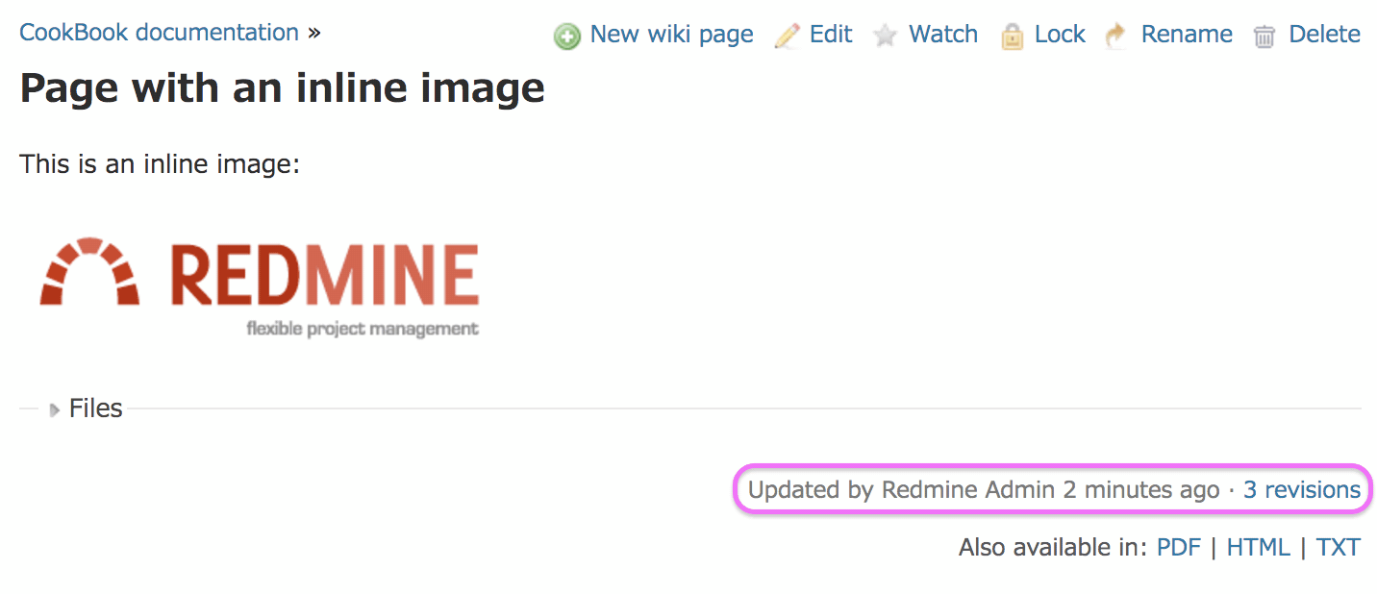Screen dimensions: 1377x594
Task: Click the green plus New wiki page icon
Action: [x=567, y=37]
